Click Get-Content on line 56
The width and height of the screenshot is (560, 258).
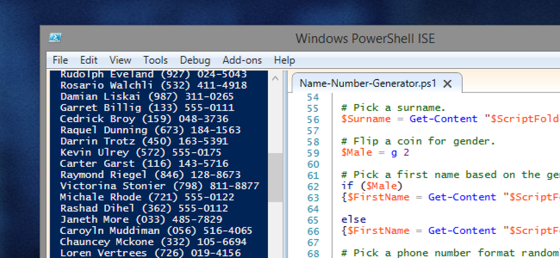click(x=444, y=119)
